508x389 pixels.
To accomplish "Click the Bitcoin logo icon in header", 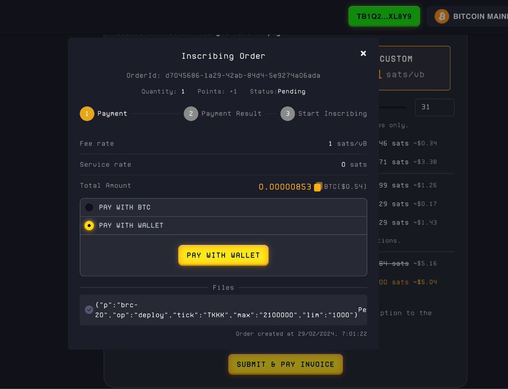I will tap(442, 17).
